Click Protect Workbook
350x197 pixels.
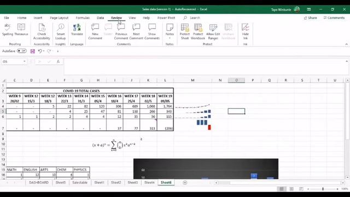(198, 32)
